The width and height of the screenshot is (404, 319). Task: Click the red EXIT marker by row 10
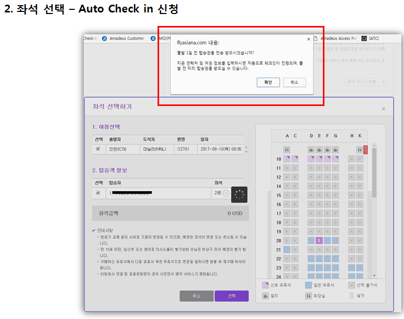(x=366, y=150)
